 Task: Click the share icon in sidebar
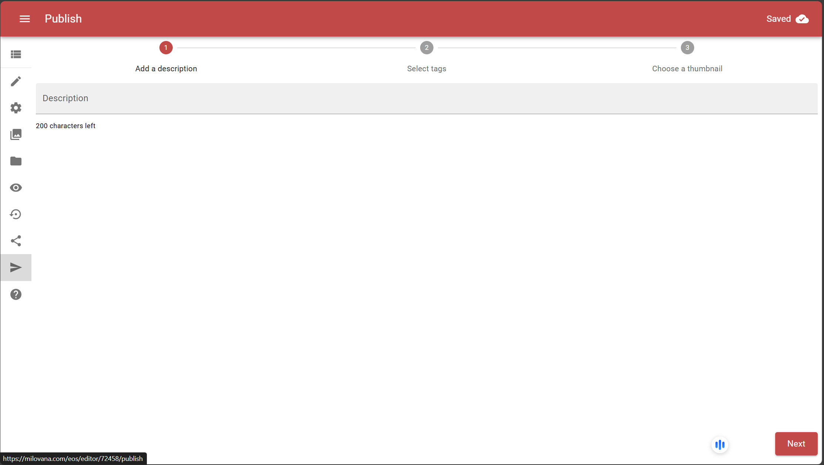[16, 241]
